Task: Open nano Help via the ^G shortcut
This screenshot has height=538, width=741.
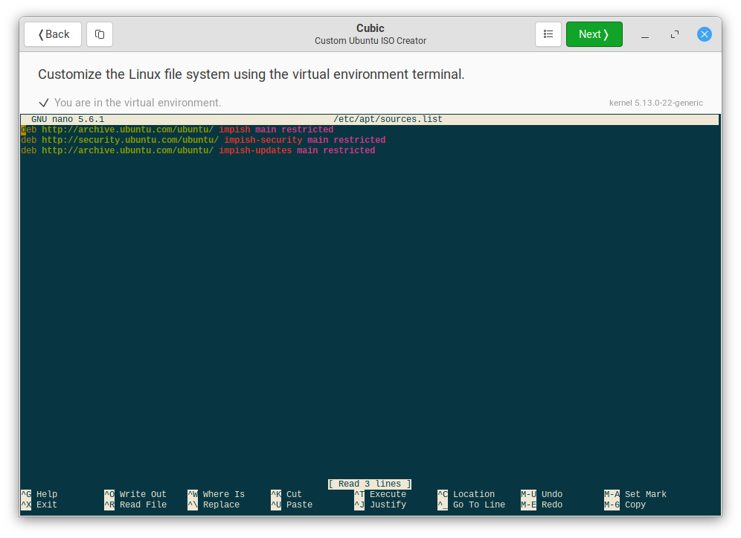Action: pyautogui.click(x=39, y=493)
